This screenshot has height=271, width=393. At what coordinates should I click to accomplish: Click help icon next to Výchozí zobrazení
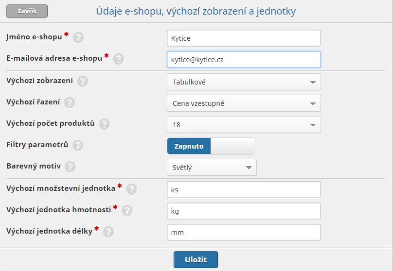(x=83, y=82)
